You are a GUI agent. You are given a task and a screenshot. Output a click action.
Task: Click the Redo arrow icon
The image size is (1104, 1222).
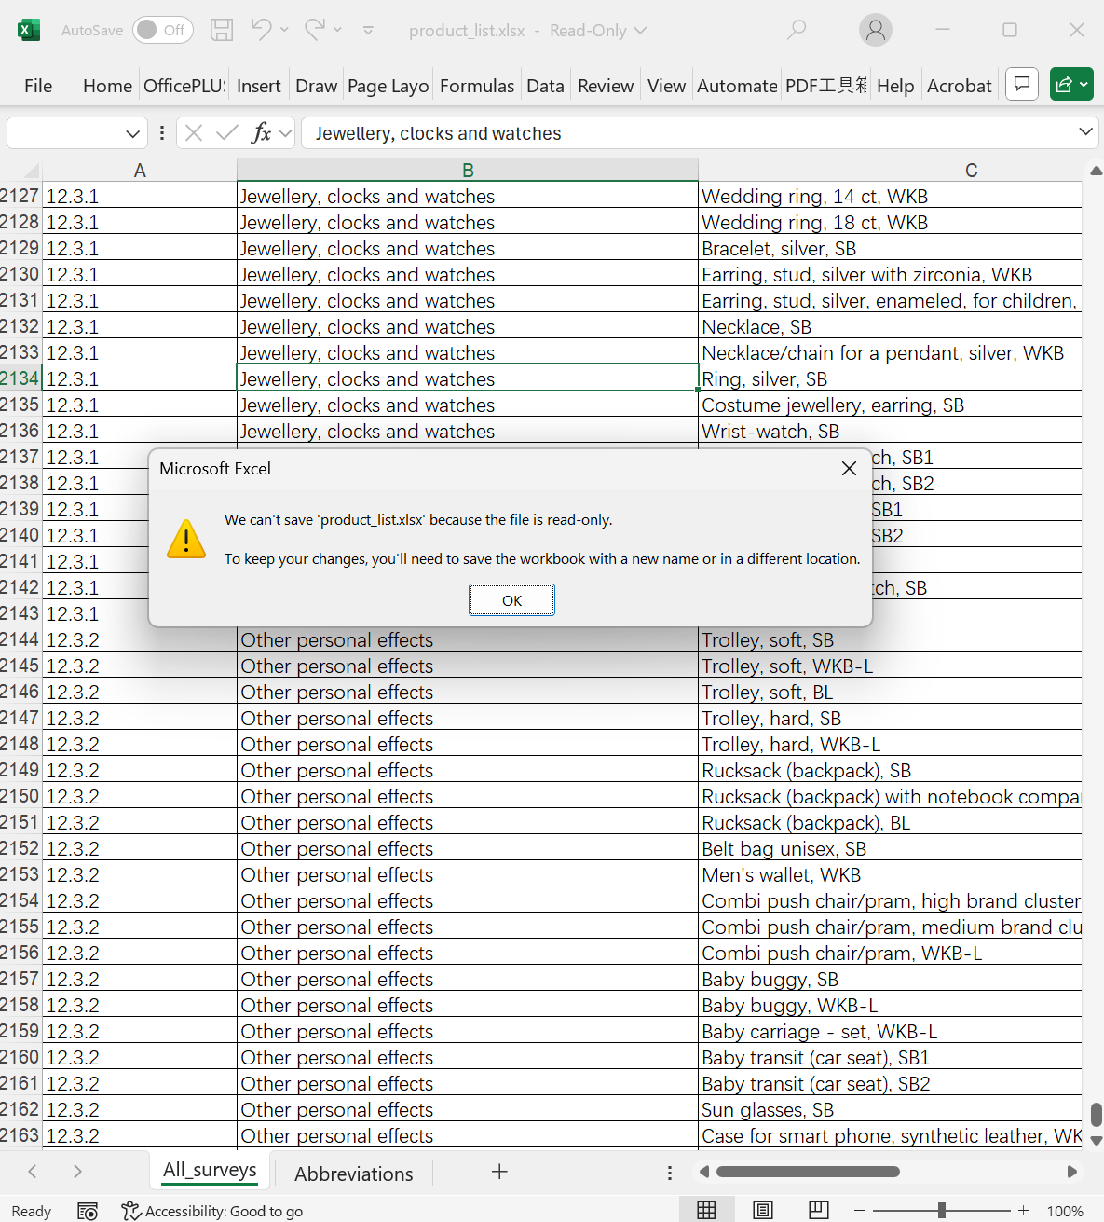point(315,30)
